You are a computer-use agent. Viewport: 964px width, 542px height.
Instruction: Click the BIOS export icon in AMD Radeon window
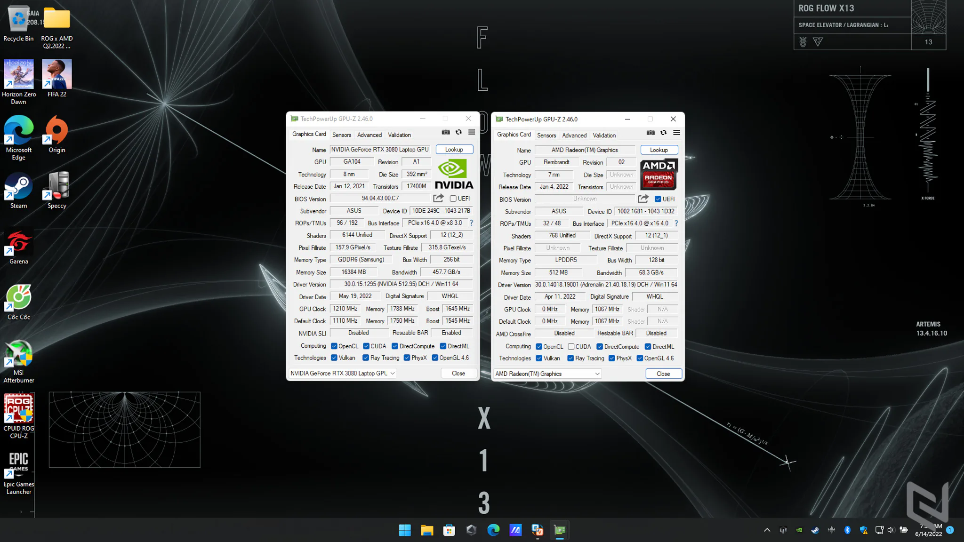[x=643, y=199]
